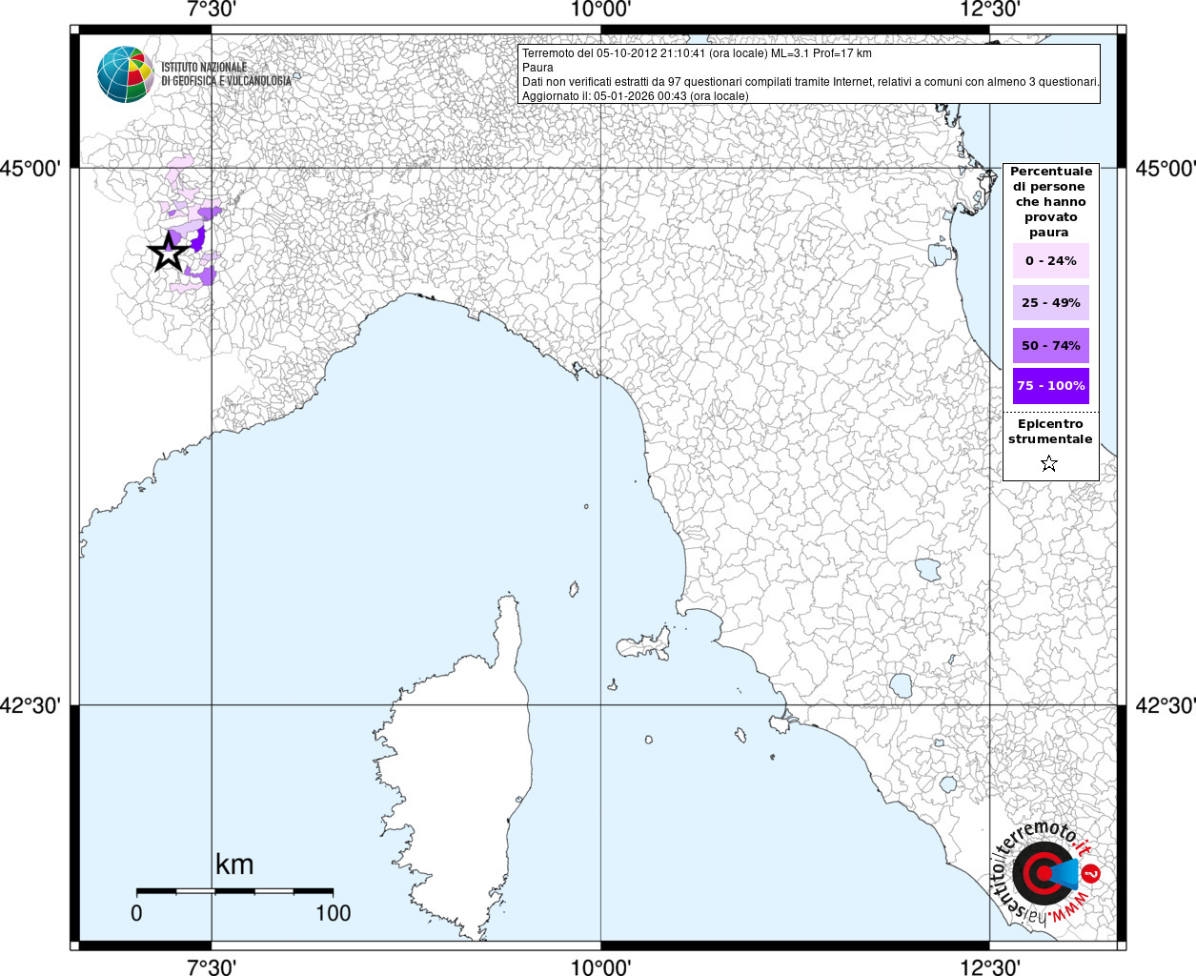This screenshot has width=1196, height=976.
Task: Click the 'Paura' line in the info box
Action: pos(537,68)
